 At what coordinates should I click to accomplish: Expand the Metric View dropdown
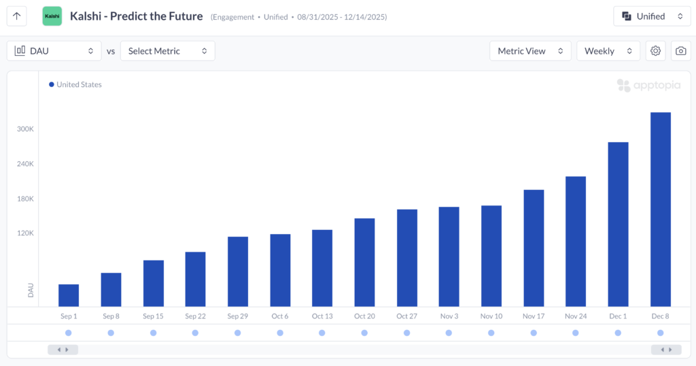(x=530, y=51)
